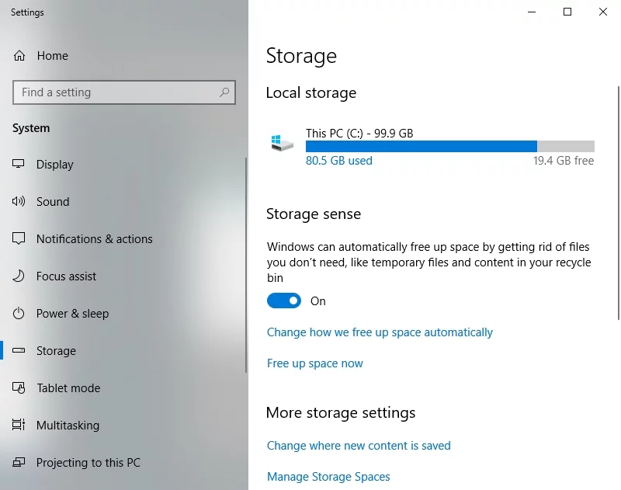The image size is (621, 490).
Task: Click the This PC drive icon
Action: coord(282,144)
